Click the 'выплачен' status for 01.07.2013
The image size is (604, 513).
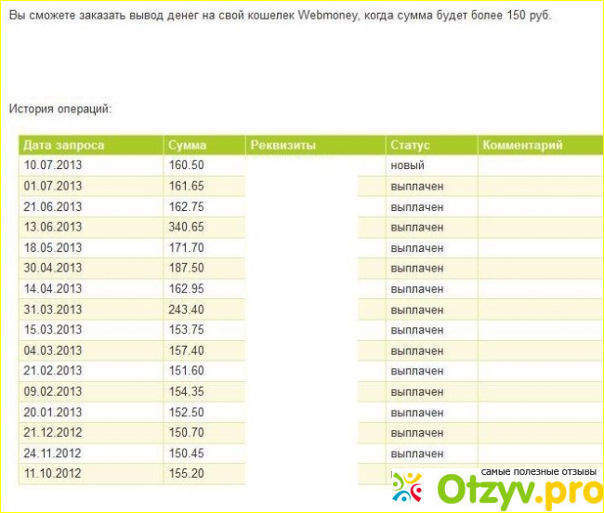click(416, 186)
